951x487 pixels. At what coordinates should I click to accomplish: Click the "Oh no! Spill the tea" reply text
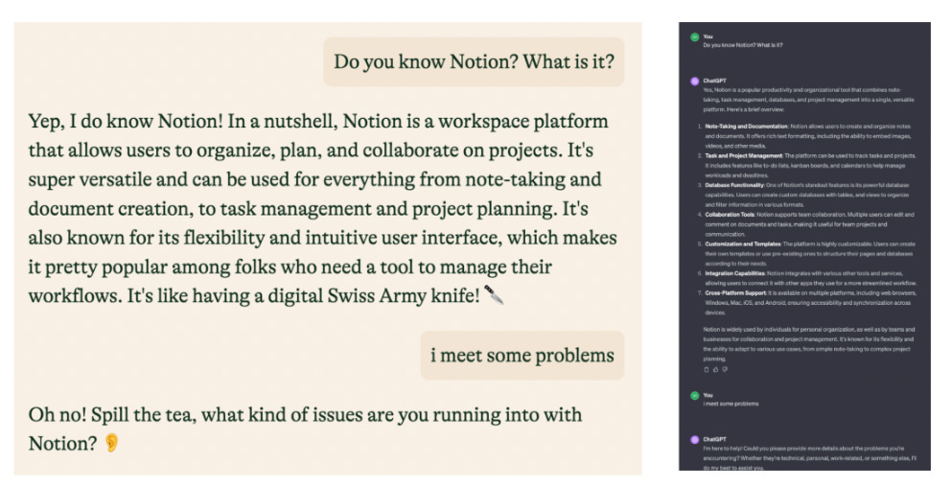pyautogui.click(x=305, y=429)
